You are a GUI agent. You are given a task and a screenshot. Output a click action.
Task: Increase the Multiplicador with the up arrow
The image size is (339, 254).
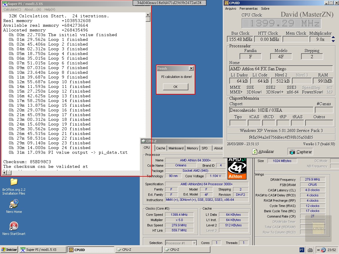[x=333, y=37]
